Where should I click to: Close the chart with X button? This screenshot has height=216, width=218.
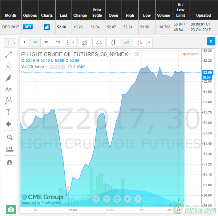click(211, 41)
